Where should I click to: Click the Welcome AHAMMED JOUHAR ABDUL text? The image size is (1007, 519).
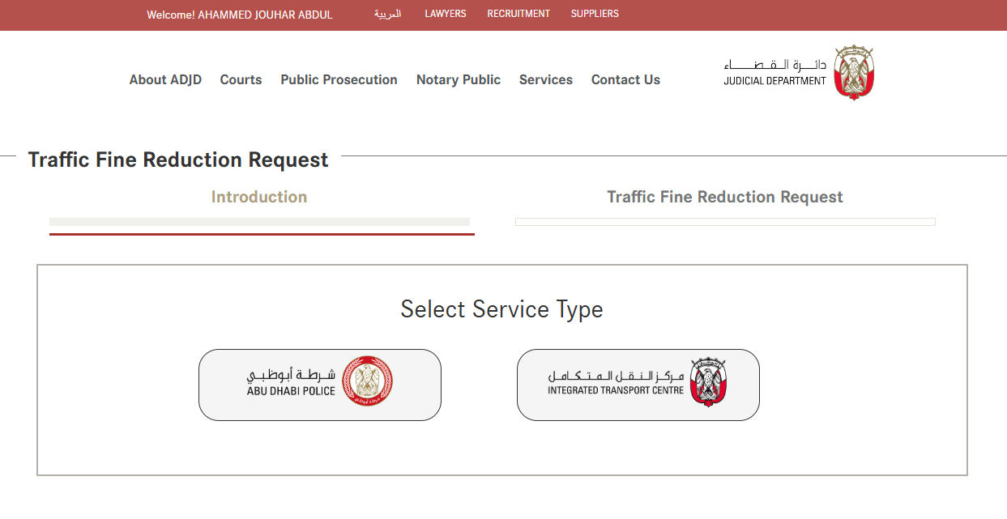coord(240,15)
